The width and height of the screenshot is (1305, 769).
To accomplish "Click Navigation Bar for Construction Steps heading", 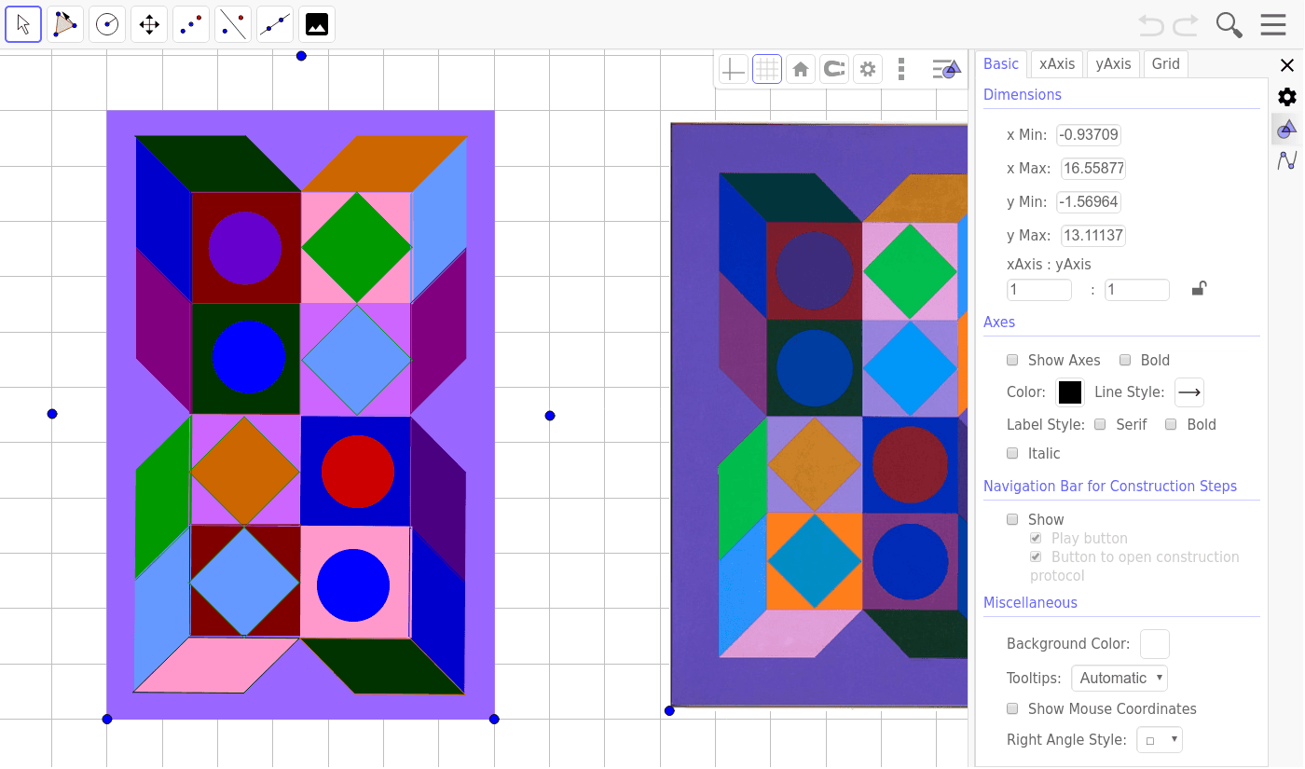I will click(x=1110, y=487).
